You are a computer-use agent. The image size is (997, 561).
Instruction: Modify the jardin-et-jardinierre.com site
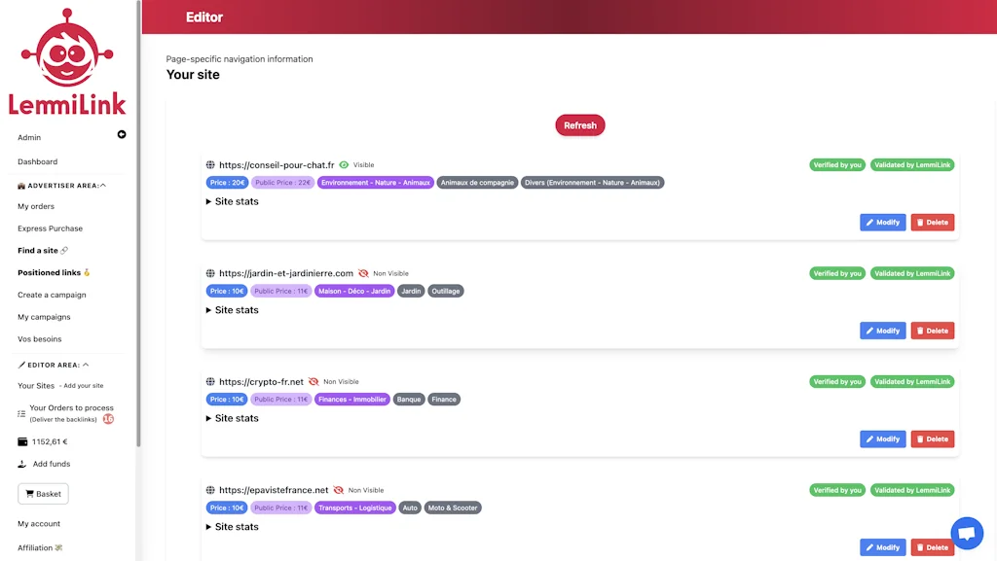[x=882, y=331]
